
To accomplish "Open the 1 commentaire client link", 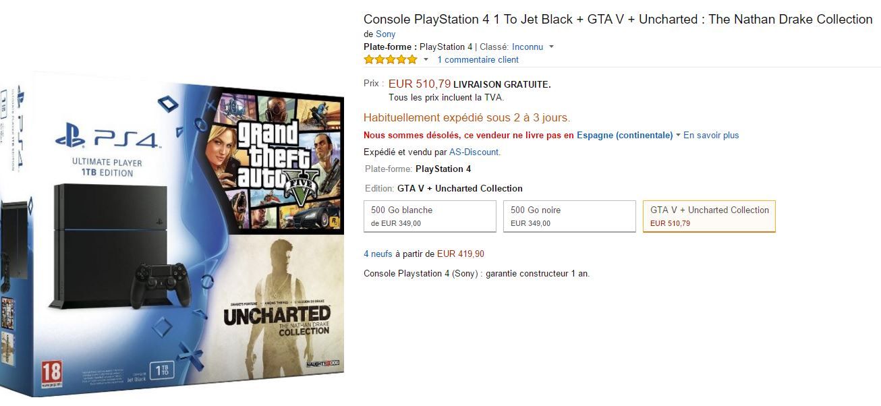I will (478, 60).
